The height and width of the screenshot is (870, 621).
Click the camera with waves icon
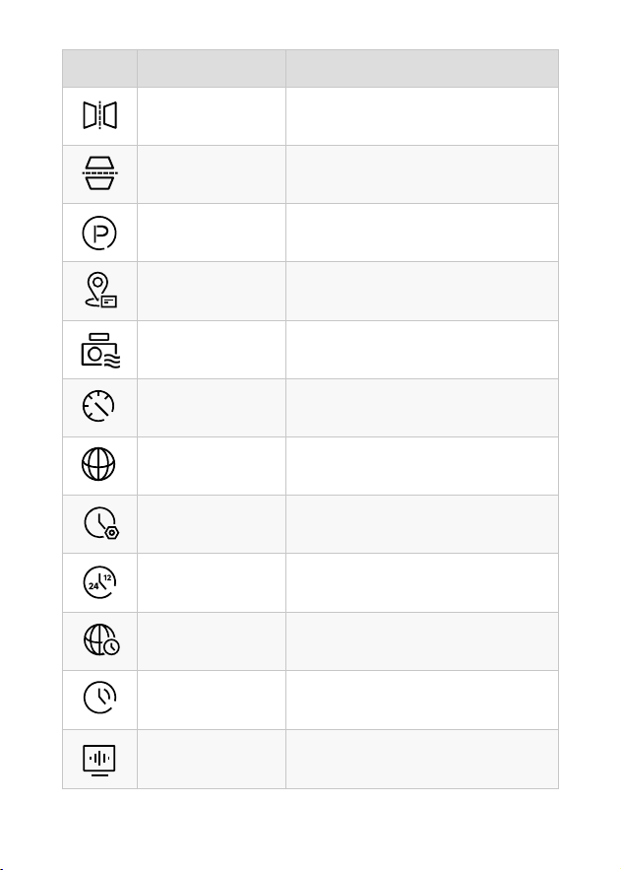[x=100, y=351]
